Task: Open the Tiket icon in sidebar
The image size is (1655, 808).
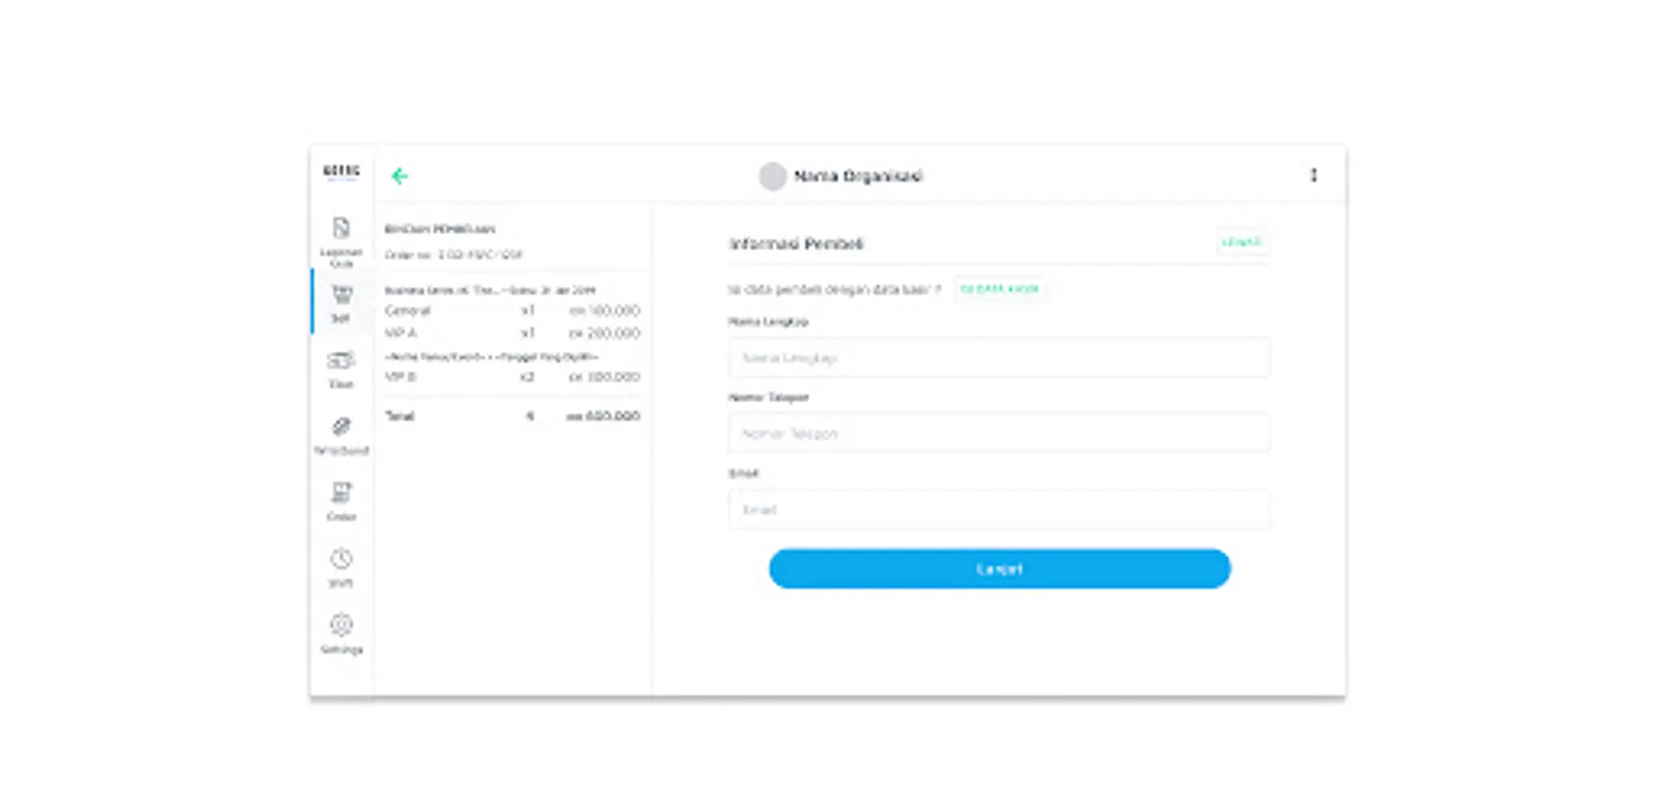Action: 341,361
